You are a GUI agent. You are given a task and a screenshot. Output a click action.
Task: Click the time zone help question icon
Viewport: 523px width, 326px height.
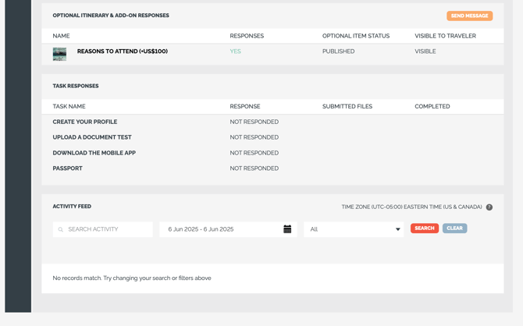(x=489, y=207)
